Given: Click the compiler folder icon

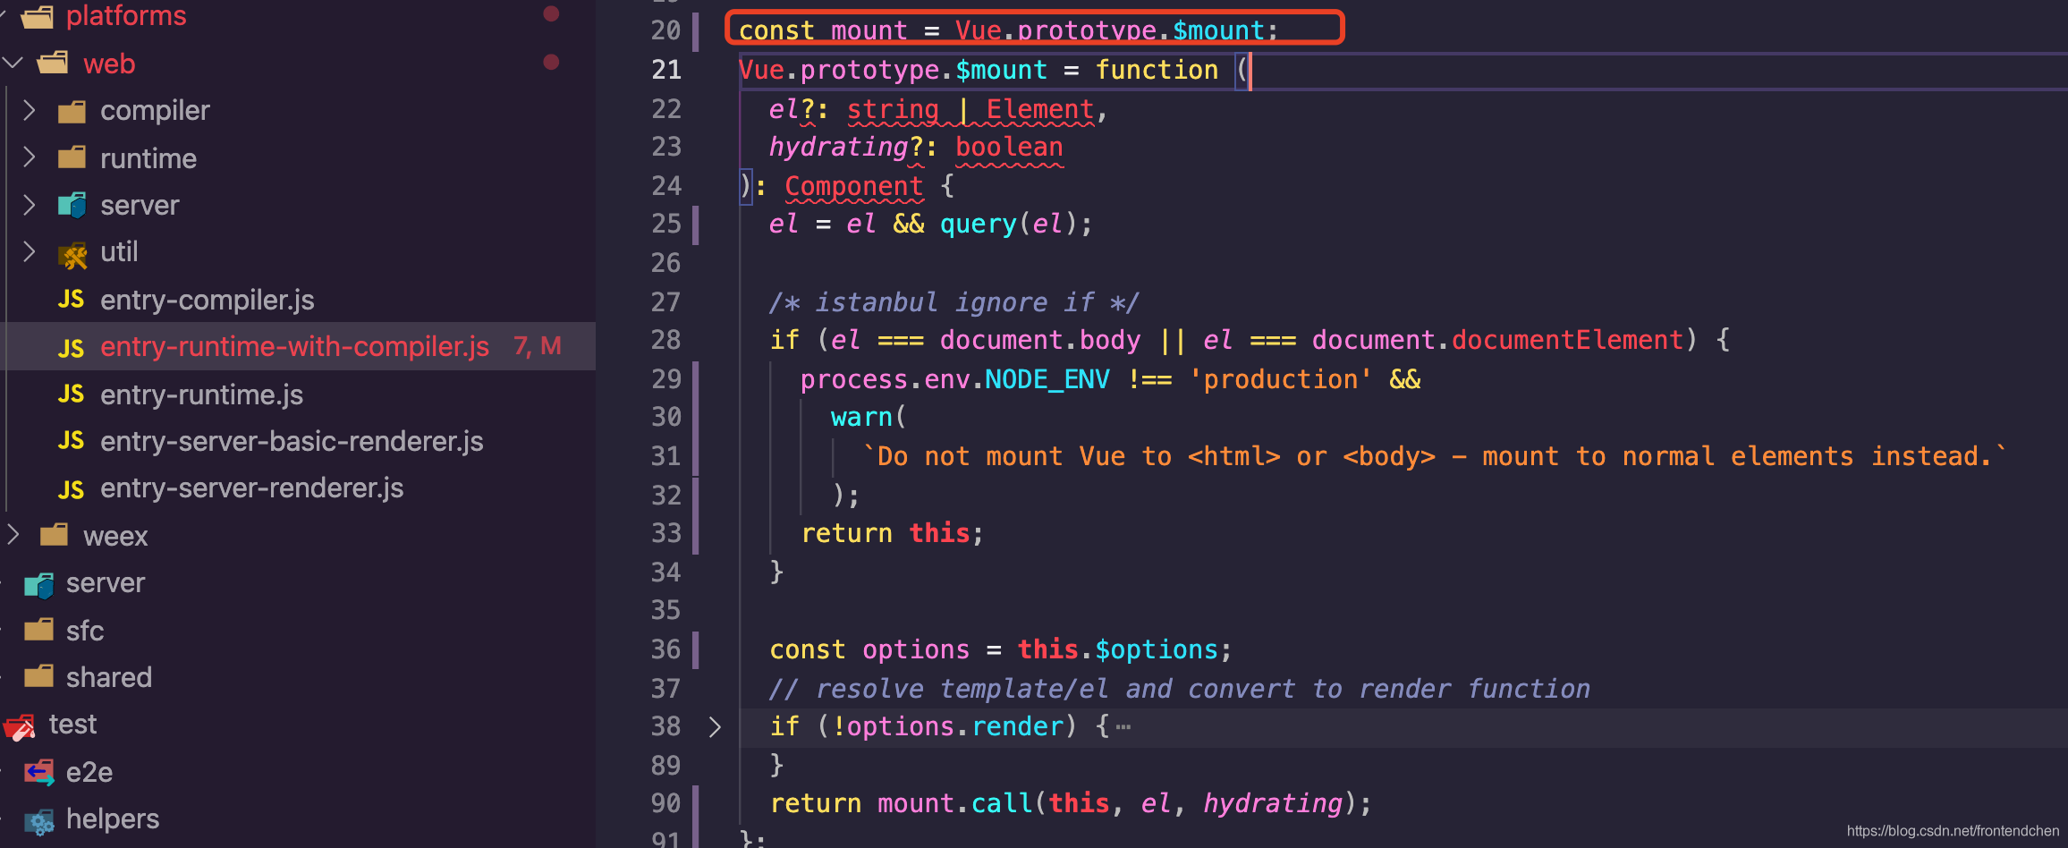Looking at the screenshot, I should click(x=72, y=111).
